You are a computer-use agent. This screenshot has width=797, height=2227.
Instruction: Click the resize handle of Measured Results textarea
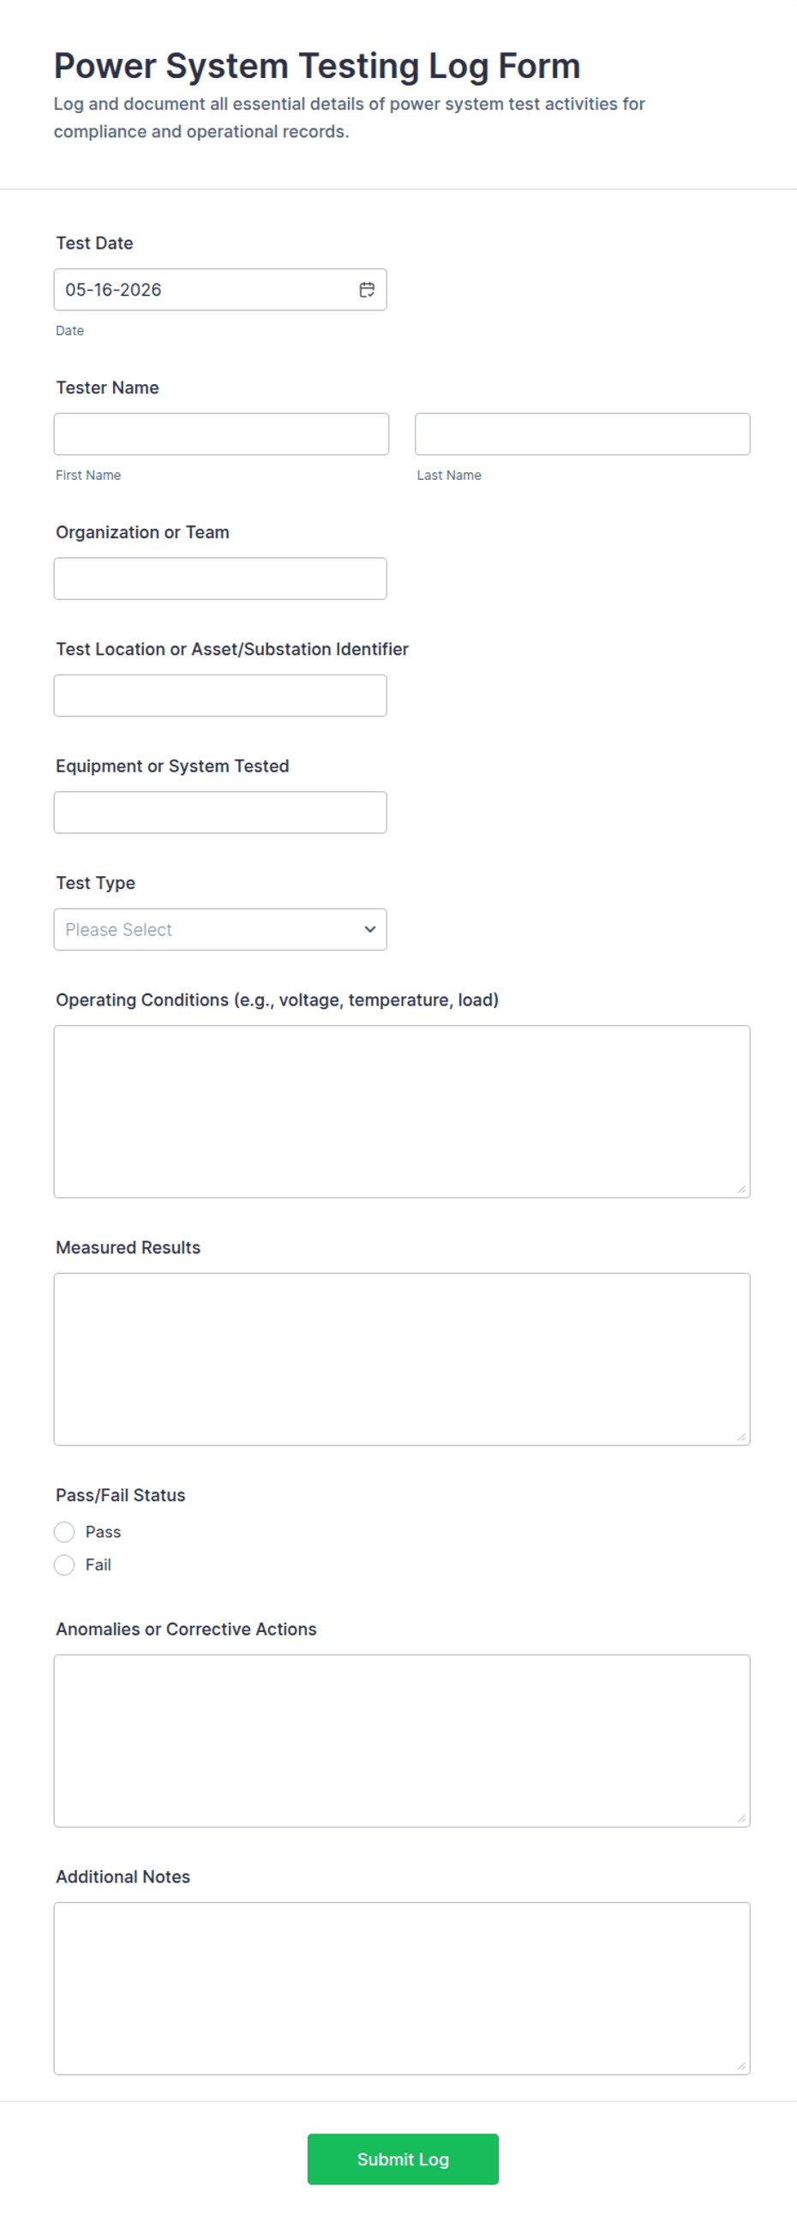(x=740, y=1436)
